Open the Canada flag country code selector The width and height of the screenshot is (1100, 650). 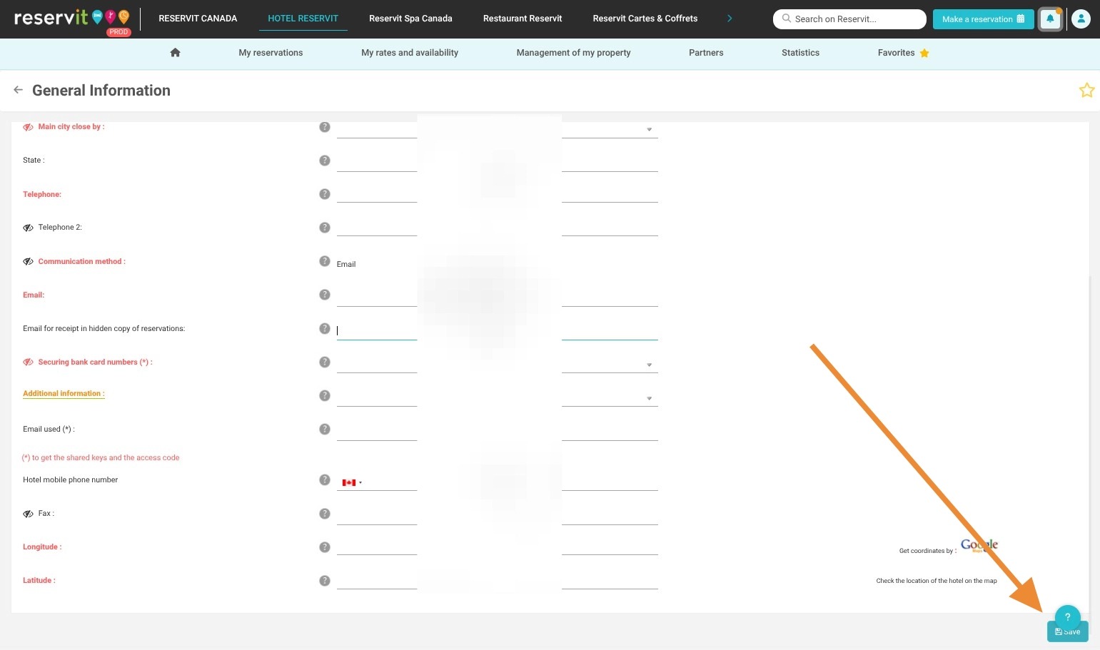[352, 483]
